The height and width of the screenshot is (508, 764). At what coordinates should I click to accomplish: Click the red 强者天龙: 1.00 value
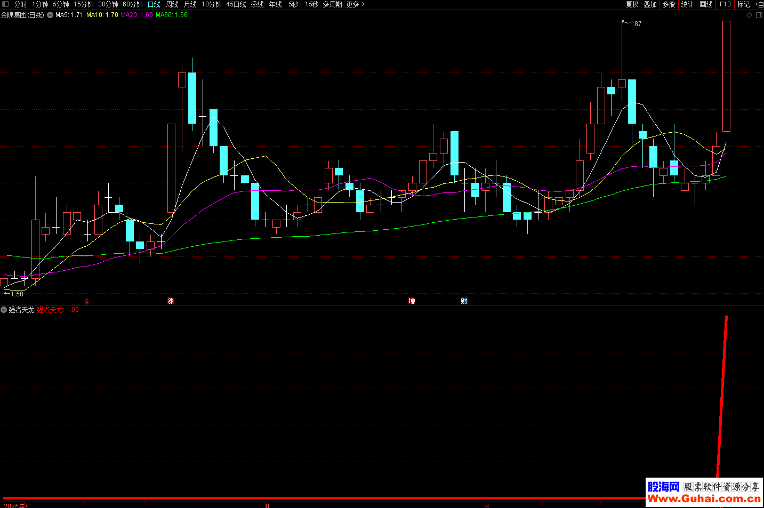[58, 310]
